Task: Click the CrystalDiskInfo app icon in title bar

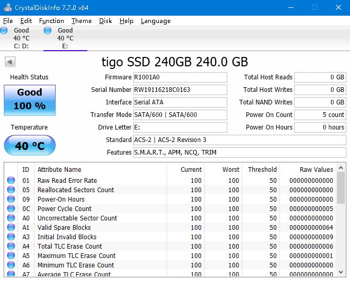Action: [x=8, y=7]
